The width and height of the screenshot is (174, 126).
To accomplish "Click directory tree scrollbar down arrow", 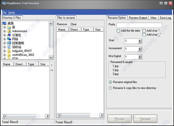I will (x=51, y=57).
